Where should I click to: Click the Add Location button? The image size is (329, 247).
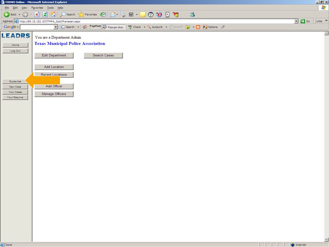[x=54, y=67]
